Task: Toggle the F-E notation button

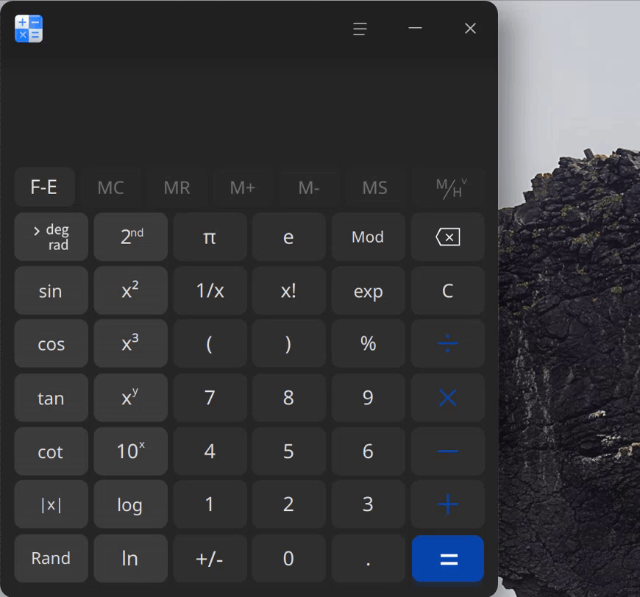Action: tap(44, 187)
